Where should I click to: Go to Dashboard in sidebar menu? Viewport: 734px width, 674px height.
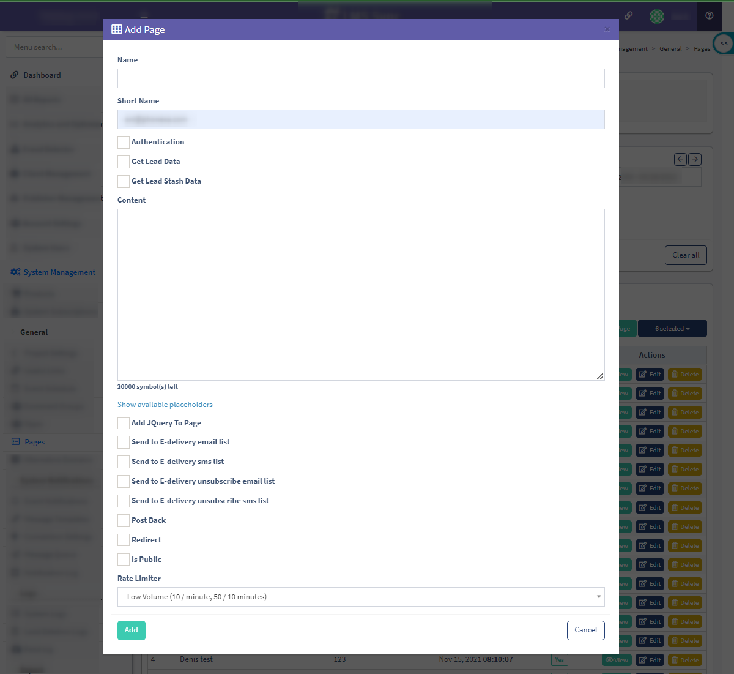click(42, 75)
